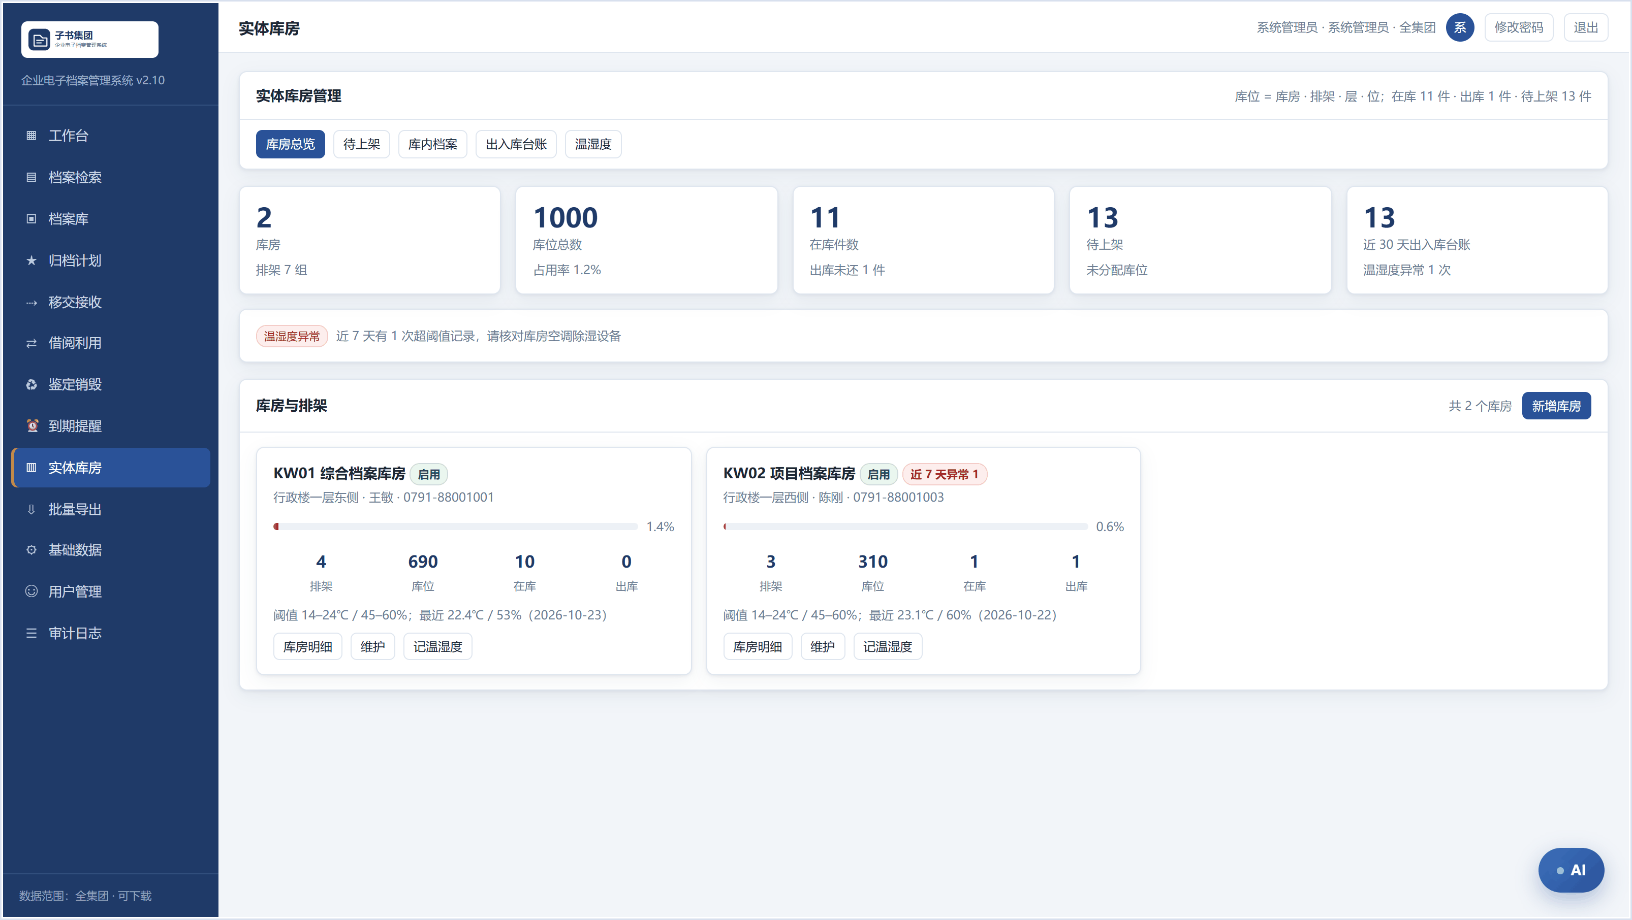Click the 温湿度异常 alert tag
The image size is (1632, 920).
(x=292, y=336)
